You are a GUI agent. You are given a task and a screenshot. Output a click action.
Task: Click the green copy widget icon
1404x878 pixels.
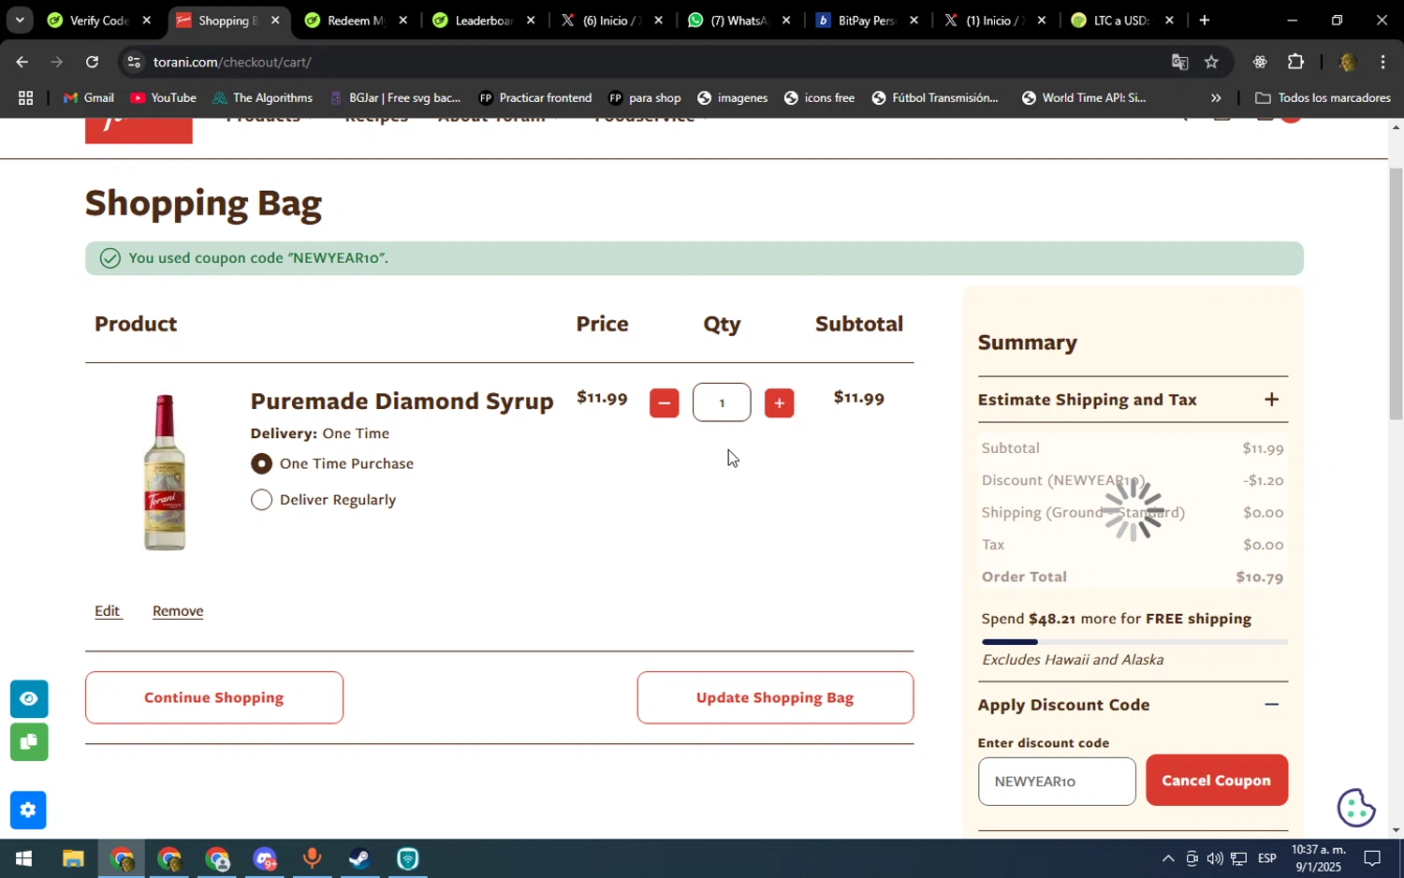pos(29,742)
